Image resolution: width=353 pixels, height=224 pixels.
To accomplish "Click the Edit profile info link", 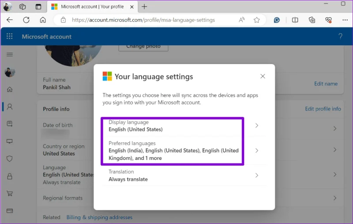I will (323, 109).
